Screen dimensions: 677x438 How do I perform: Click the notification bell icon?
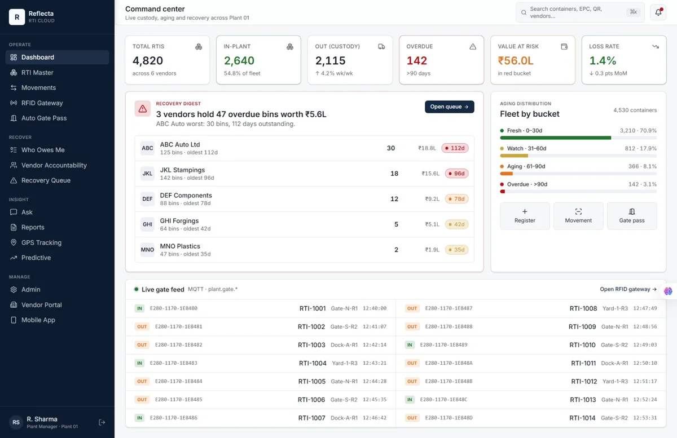[x=658, y=12]
